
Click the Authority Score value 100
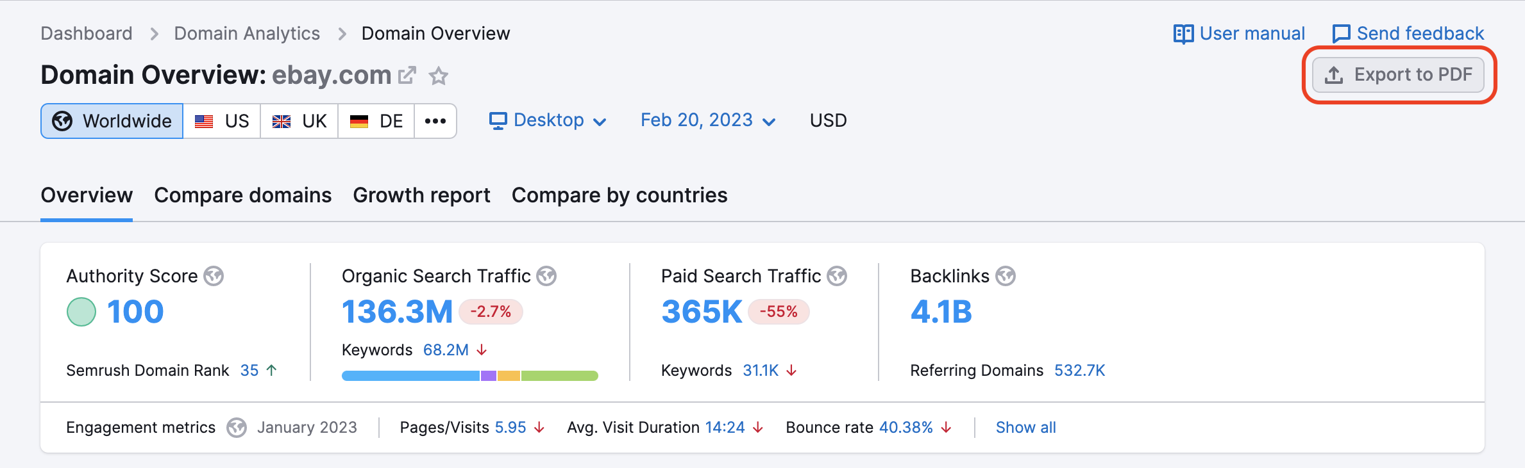135,312
